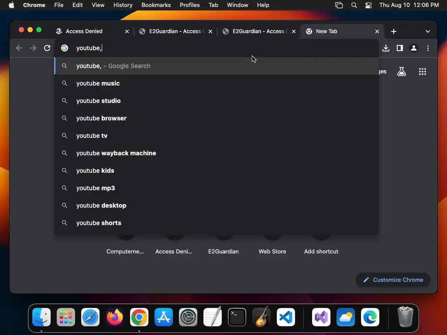Screen dimensions: 447x335
Task: Choose the 'youtube music' suggestion
Action: point(217,83)
